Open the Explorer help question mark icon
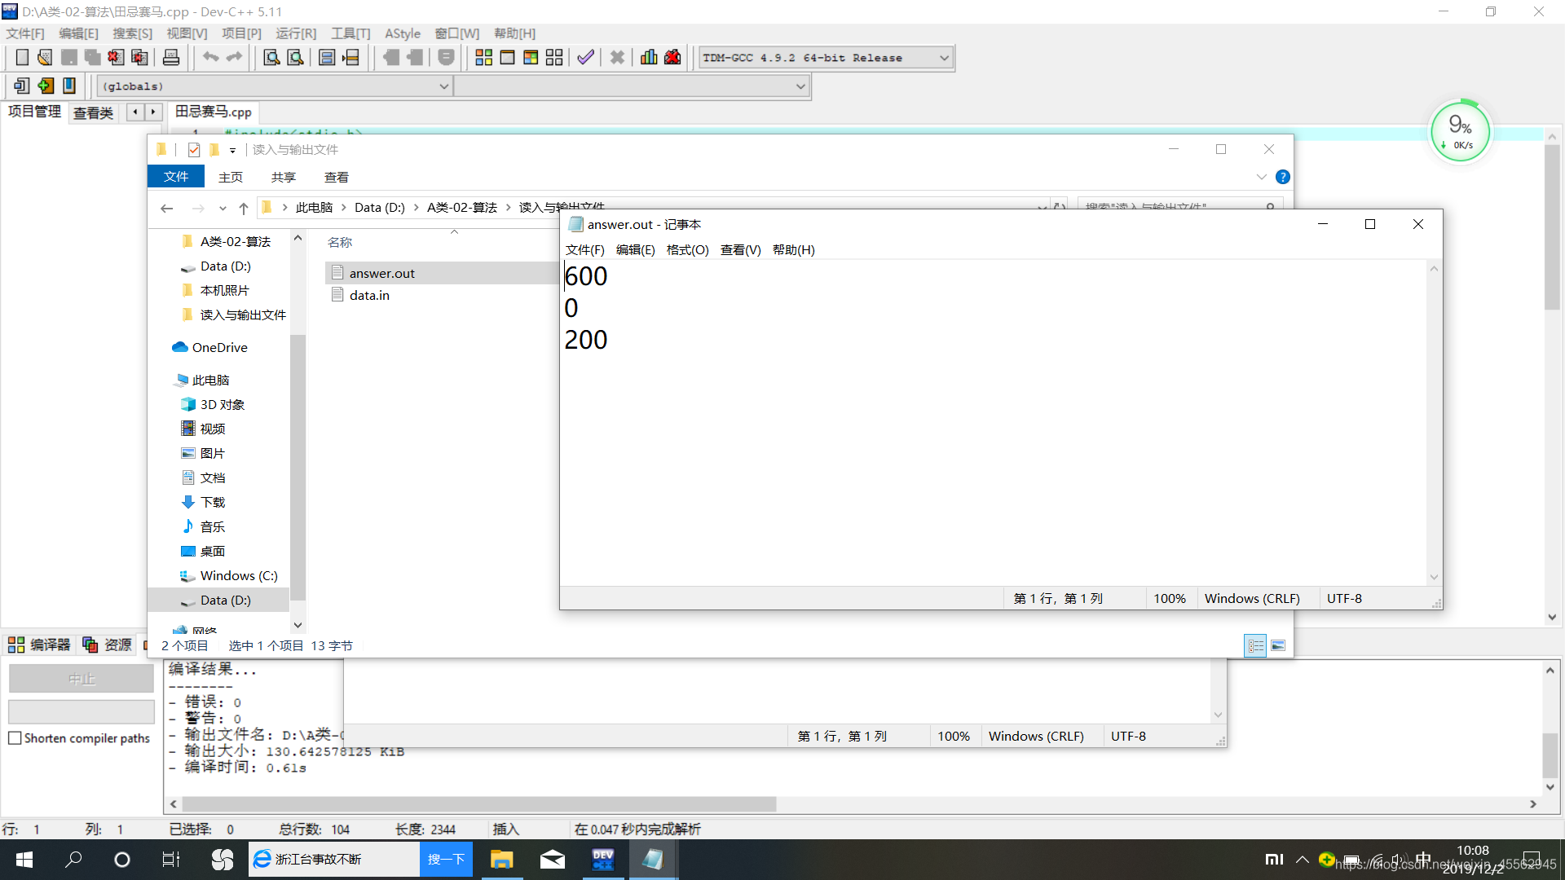The image size is (1565, 880). point(1282,177)
